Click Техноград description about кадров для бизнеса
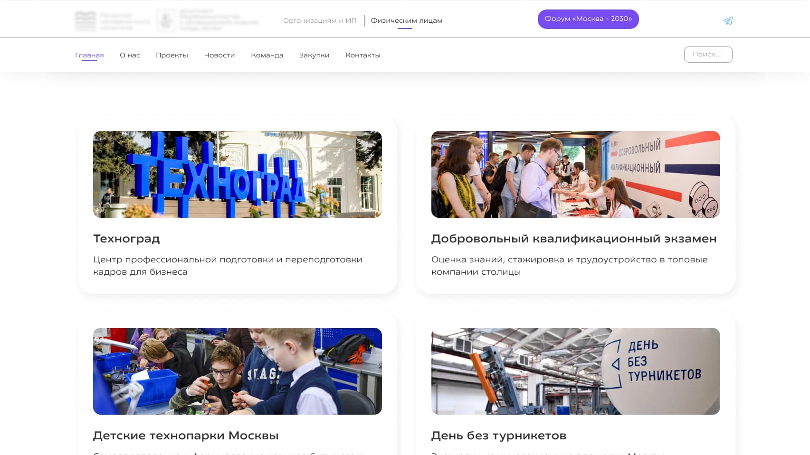 [x=228, y=266]
